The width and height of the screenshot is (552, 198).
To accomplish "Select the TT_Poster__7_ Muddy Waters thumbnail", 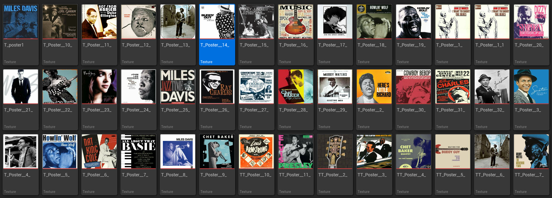I will pyautogui.click(x=531, y=151).
